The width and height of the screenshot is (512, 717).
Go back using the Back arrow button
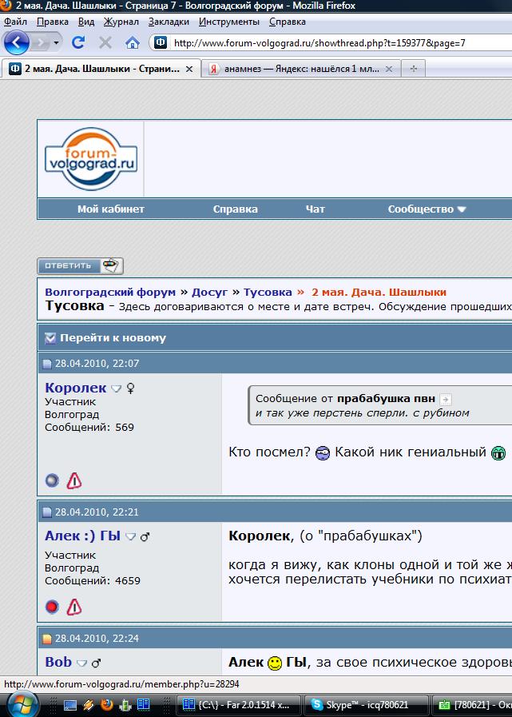tap(17, 42)
